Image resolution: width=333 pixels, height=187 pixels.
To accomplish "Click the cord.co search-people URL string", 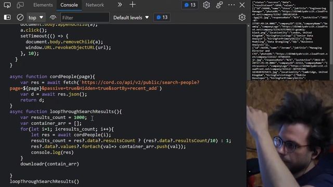I will 104,85.
